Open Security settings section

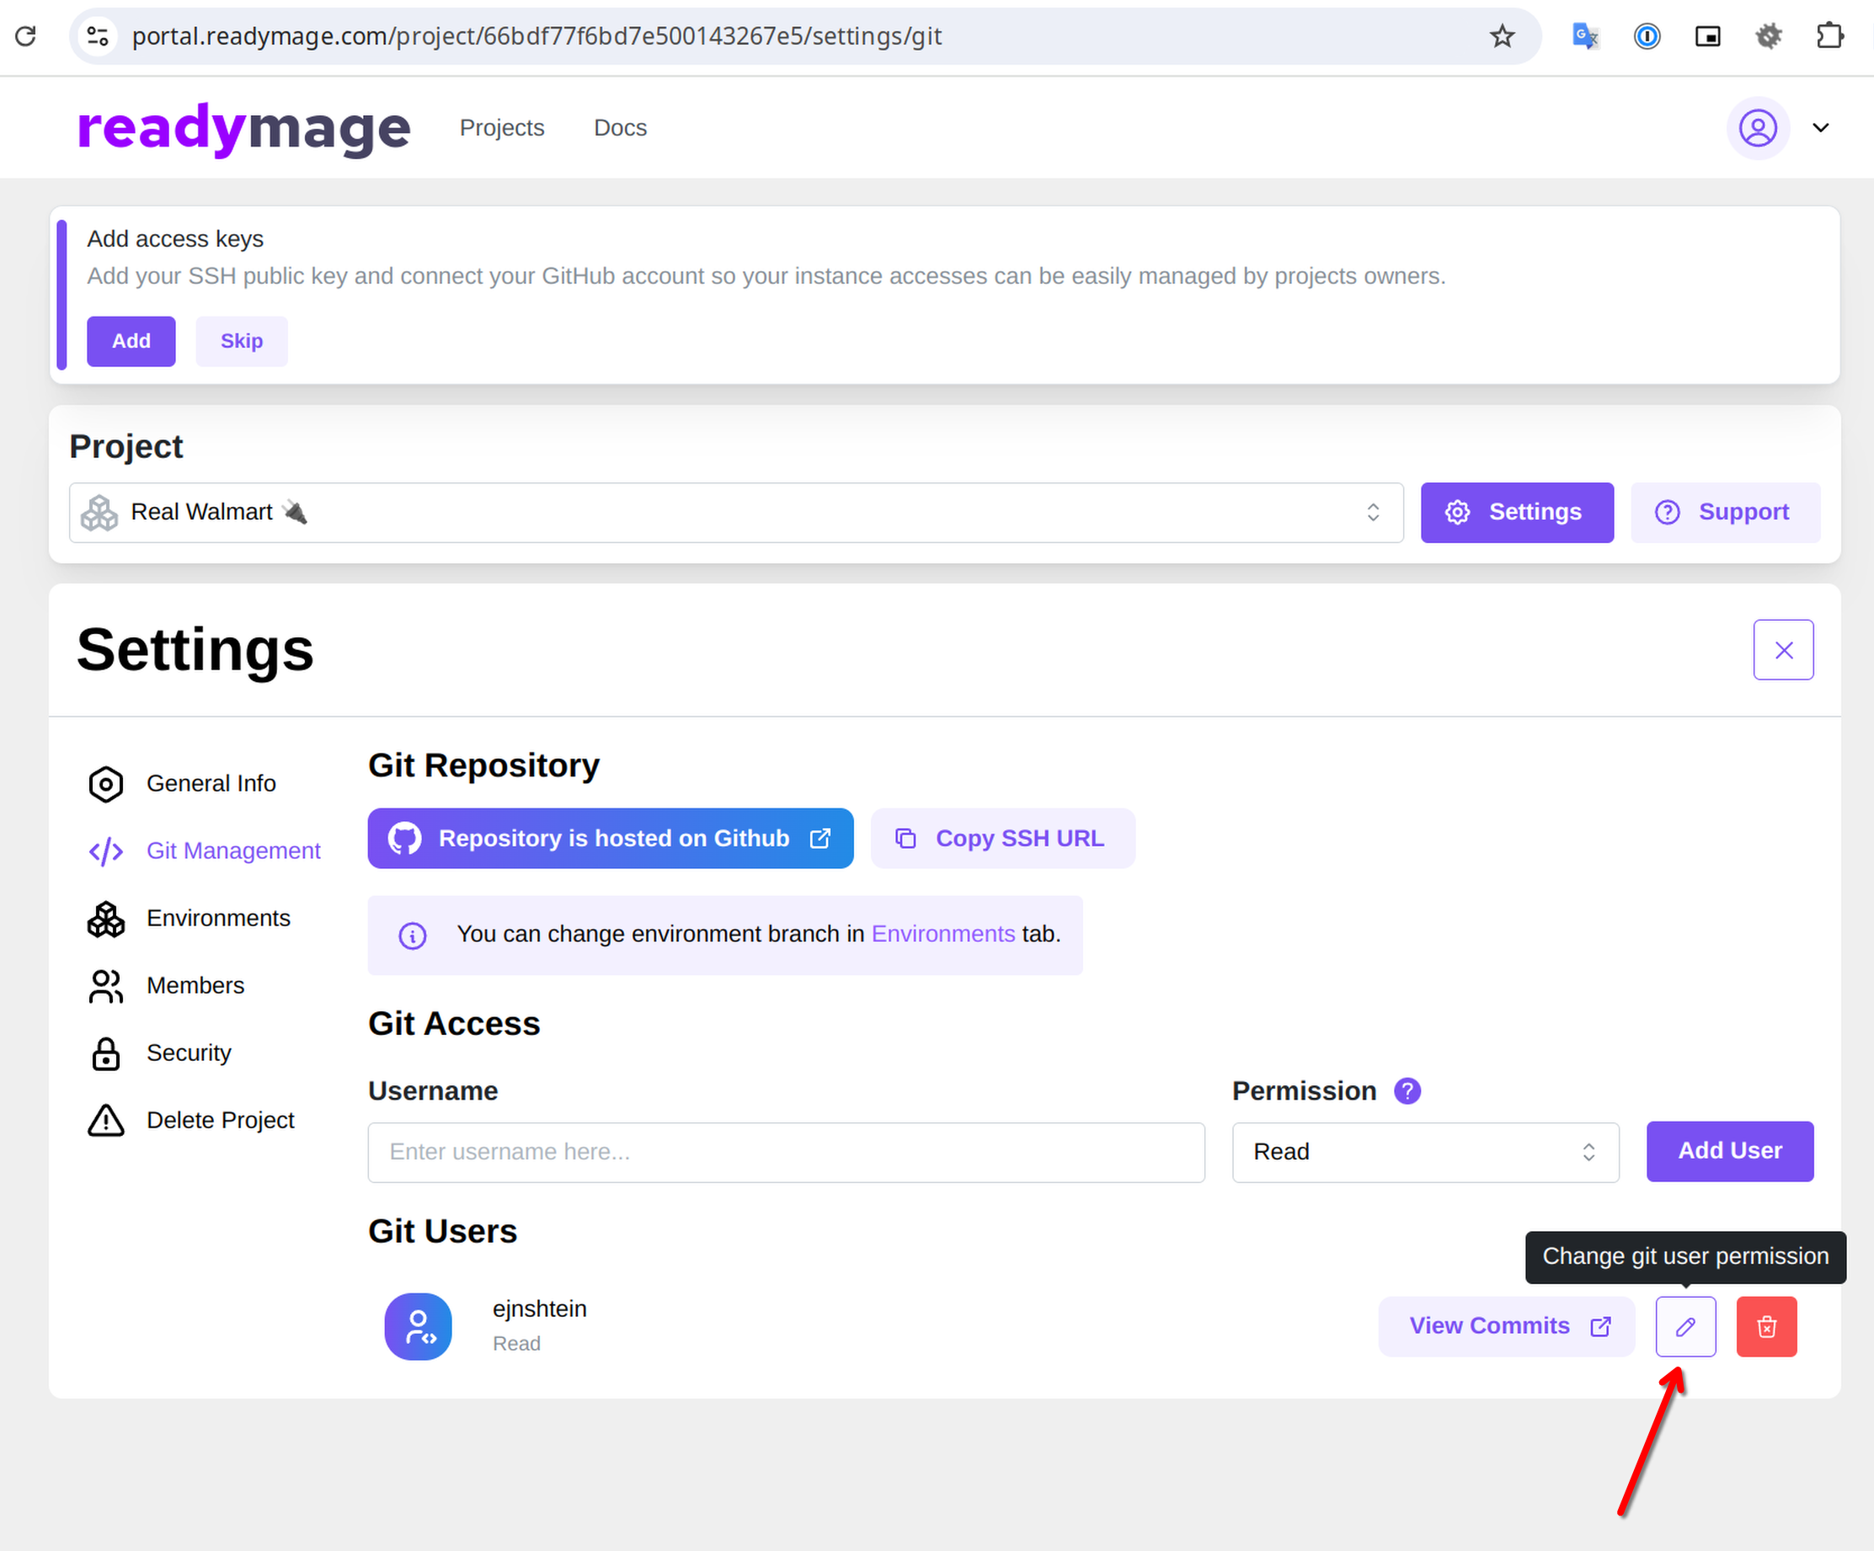click(x=189, y=1053)
